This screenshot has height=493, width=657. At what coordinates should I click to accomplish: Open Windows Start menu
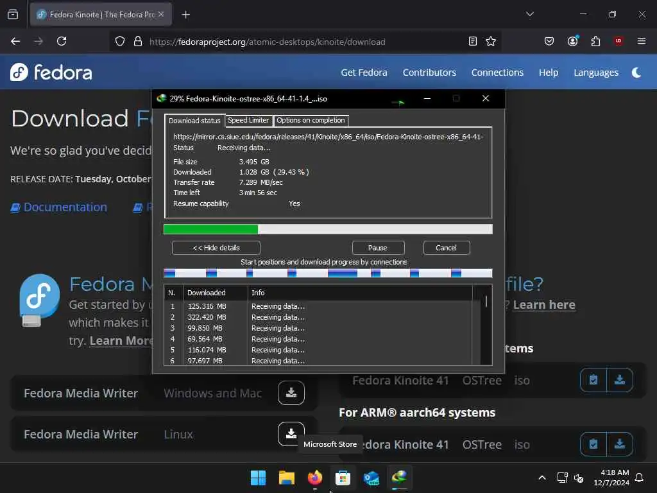click(258, 478)
